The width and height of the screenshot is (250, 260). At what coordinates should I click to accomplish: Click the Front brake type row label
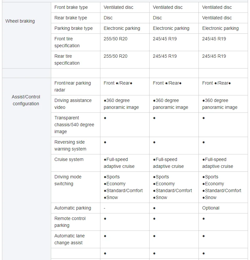click(x=71, y=7)
